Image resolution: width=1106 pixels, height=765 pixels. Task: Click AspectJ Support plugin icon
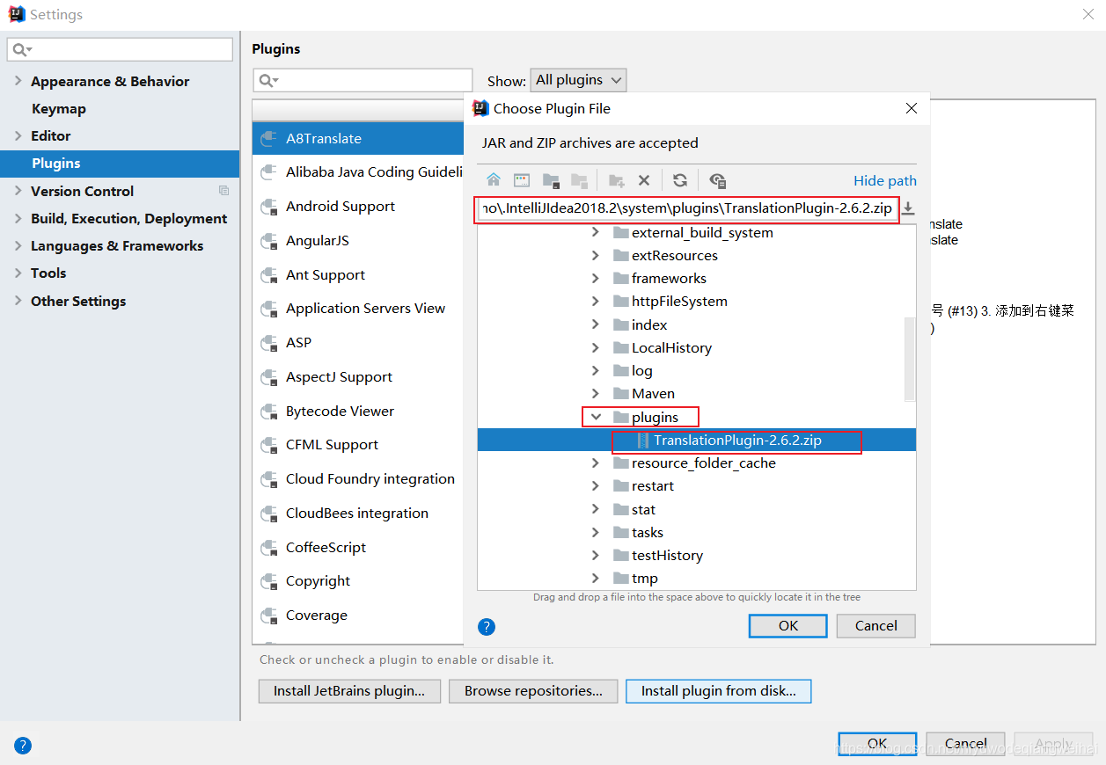269,377
